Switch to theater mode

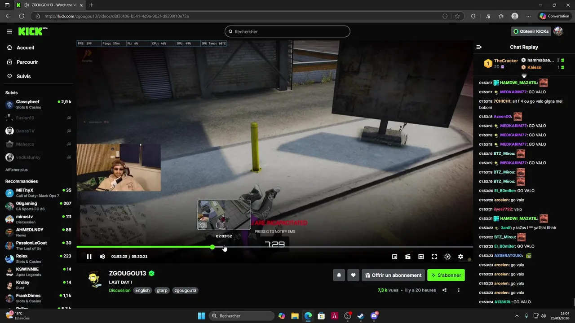pyautogui.click(x=421, y=257)
